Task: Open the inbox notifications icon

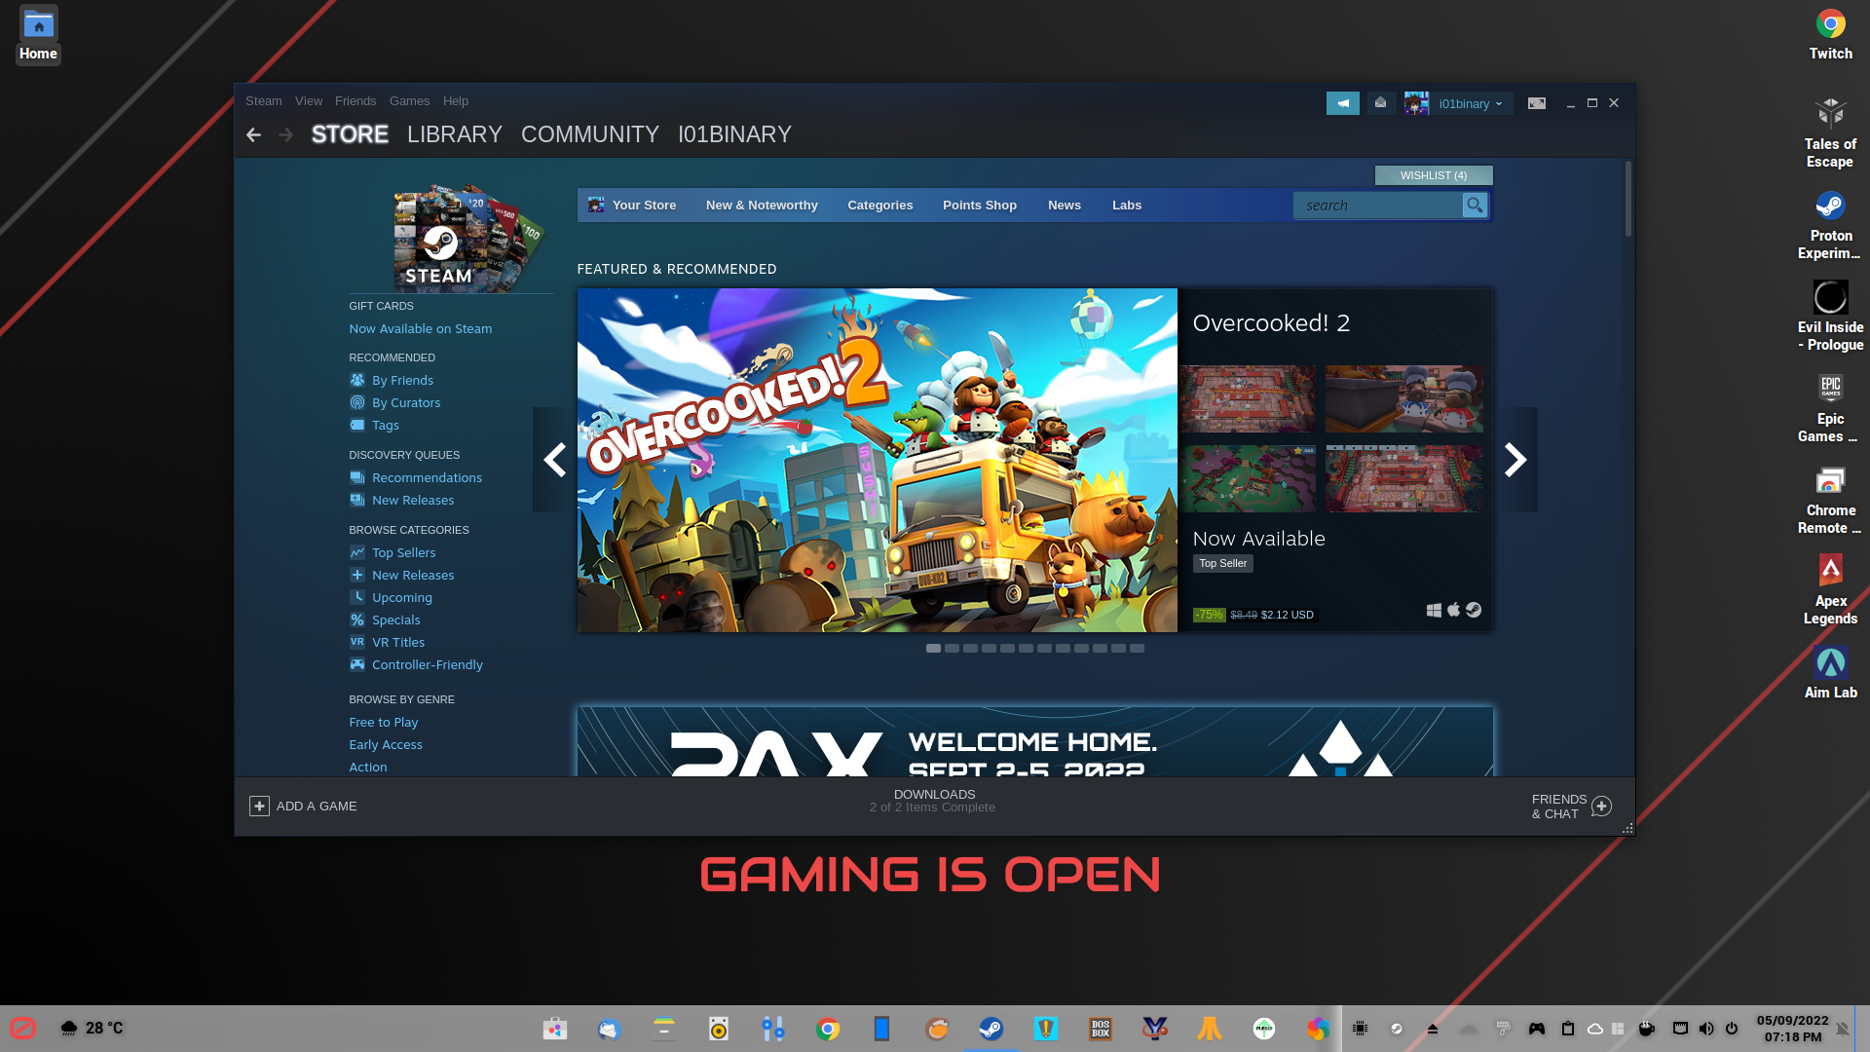Action: click(x=1380, y=103)
